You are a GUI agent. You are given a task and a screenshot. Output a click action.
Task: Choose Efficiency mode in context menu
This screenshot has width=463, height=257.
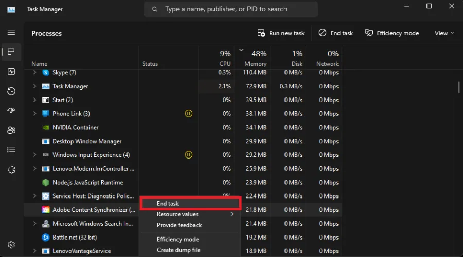(x=189, y=240)
